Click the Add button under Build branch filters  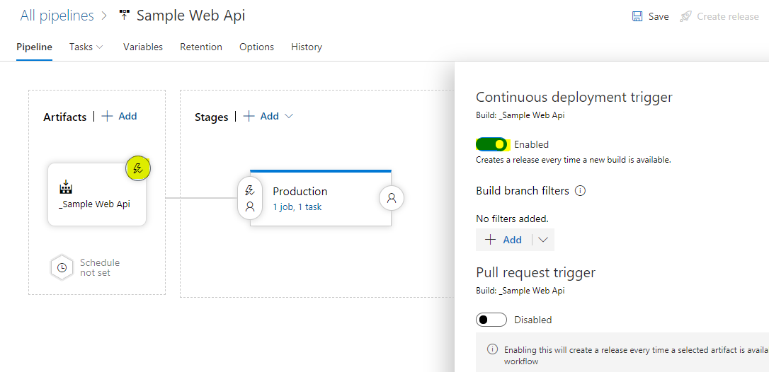[503, 240]
